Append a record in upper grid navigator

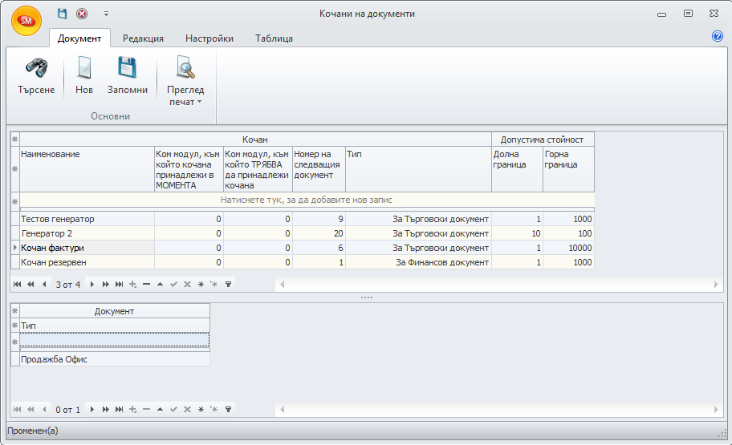click(x=132, y=284)
